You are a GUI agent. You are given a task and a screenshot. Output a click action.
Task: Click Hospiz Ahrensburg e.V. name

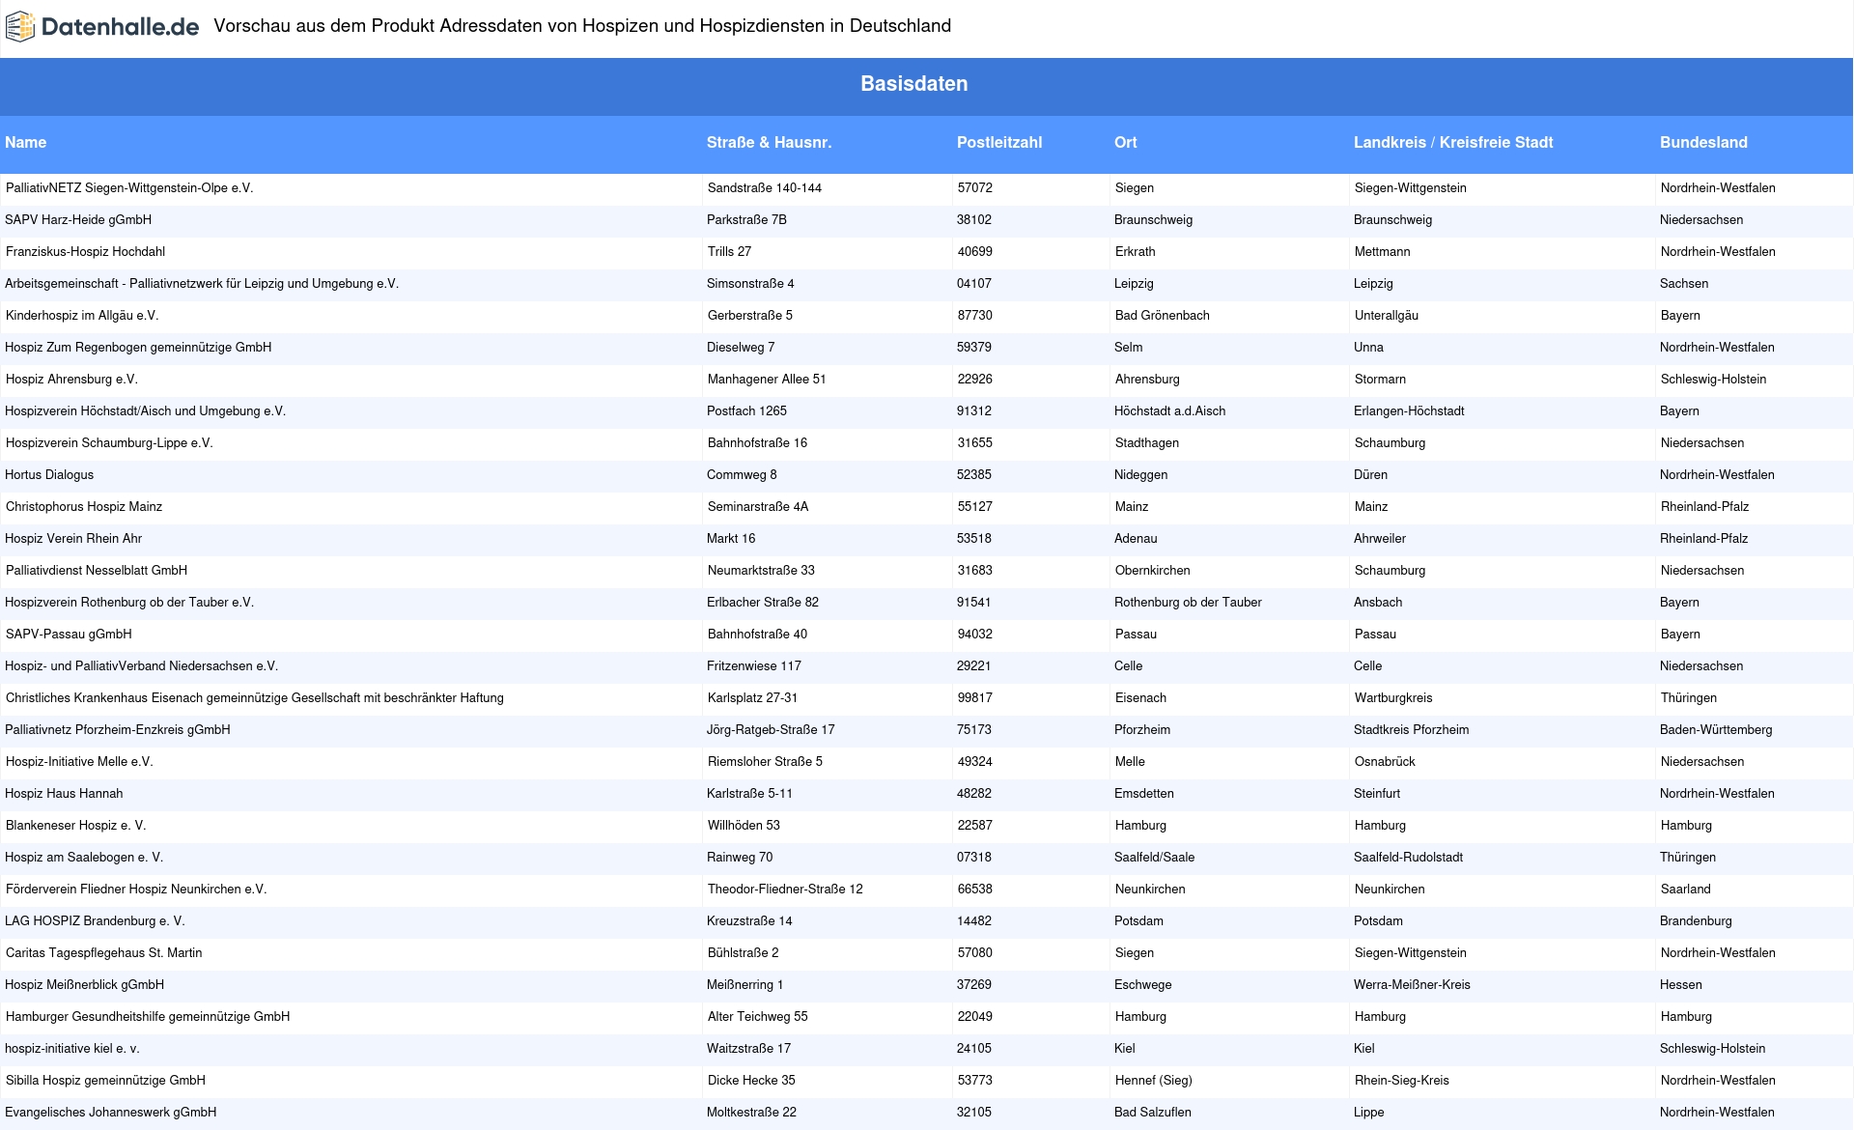point(71,380)
